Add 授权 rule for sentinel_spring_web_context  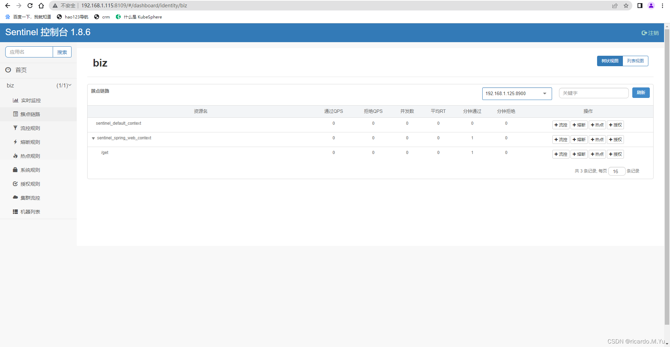[x=615, y=139]
